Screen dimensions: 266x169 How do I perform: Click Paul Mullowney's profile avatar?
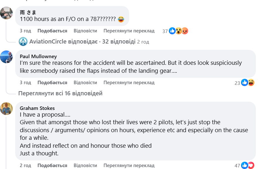pyautogui.click(x=6, y=57)
